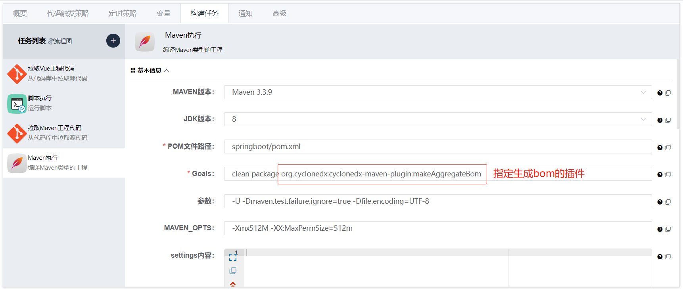Copy the MAVEN版本 value
Viewport: 683px width, 289px height.
(668, 93)
